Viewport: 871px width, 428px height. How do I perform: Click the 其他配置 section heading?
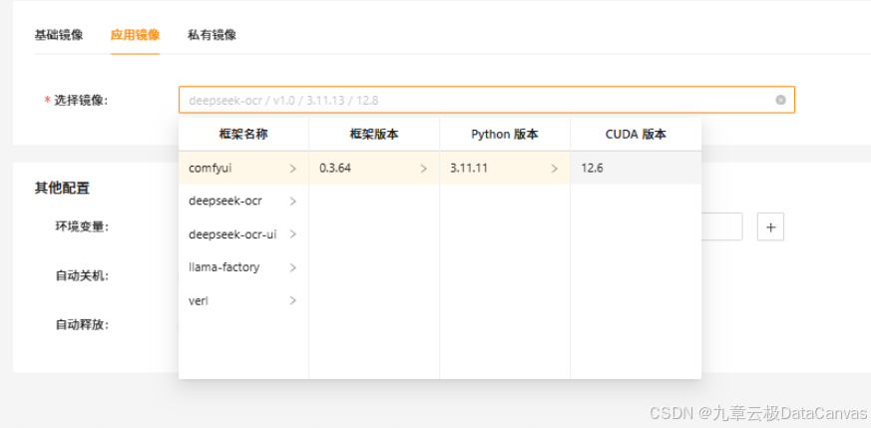click(62, 189)
